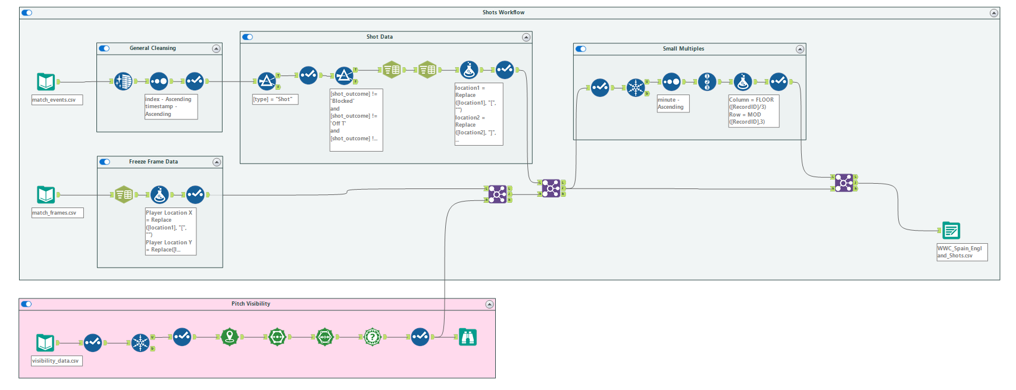This screenshot has width=1016, height=390.
Task: Click the Column = FLOOR formula annotation
Action: [x=754, y=111]
